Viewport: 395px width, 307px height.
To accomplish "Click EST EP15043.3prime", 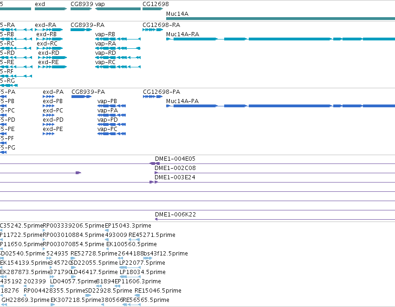I will (128, 226).
